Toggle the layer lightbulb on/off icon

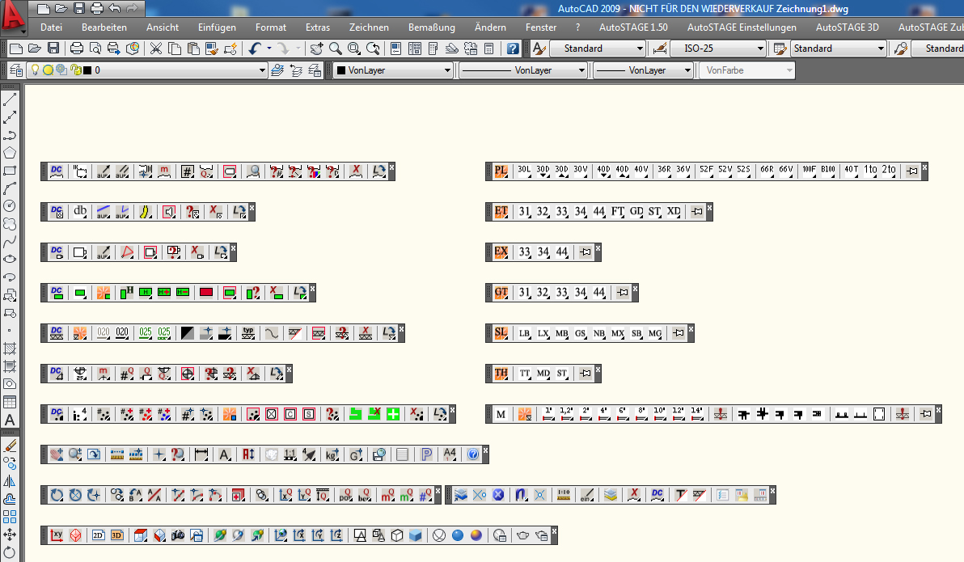click(36, 70)
